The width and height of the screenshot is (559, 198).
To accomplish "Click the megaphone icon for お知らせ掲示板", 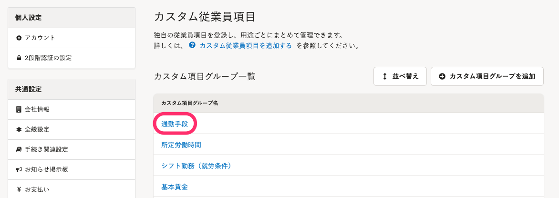I will pos(19,169).
